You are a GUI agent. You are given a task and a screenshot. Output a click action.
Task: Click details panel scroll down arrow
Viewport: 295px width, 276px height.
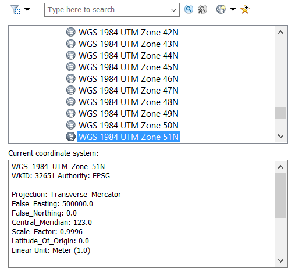[x=280, y=260]
